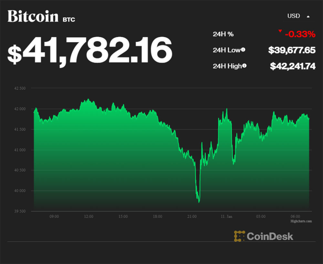Screen dimensions: 323x264
Task: Click the BTC ticker symbol
Action: 69,20
